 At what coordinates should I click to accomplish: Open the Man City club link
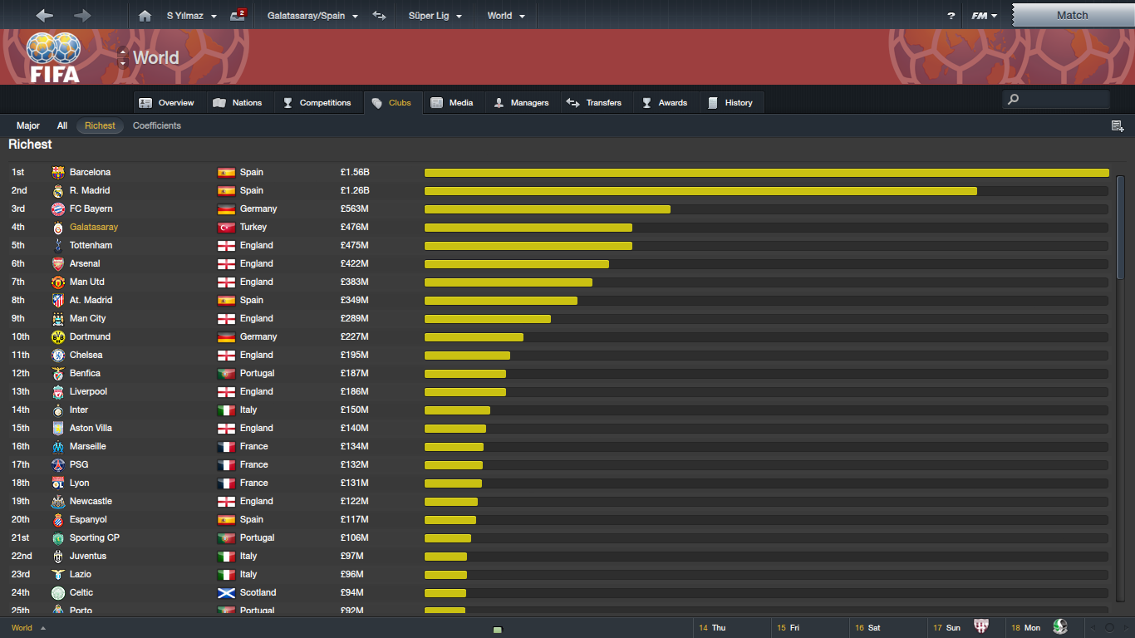[x=87, y=319]
